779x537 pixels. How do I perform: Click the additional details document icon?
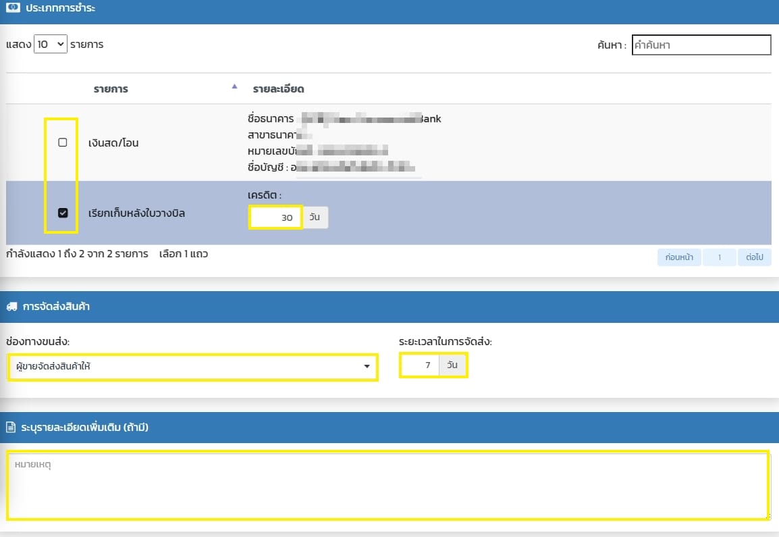(x=11, y=428)
